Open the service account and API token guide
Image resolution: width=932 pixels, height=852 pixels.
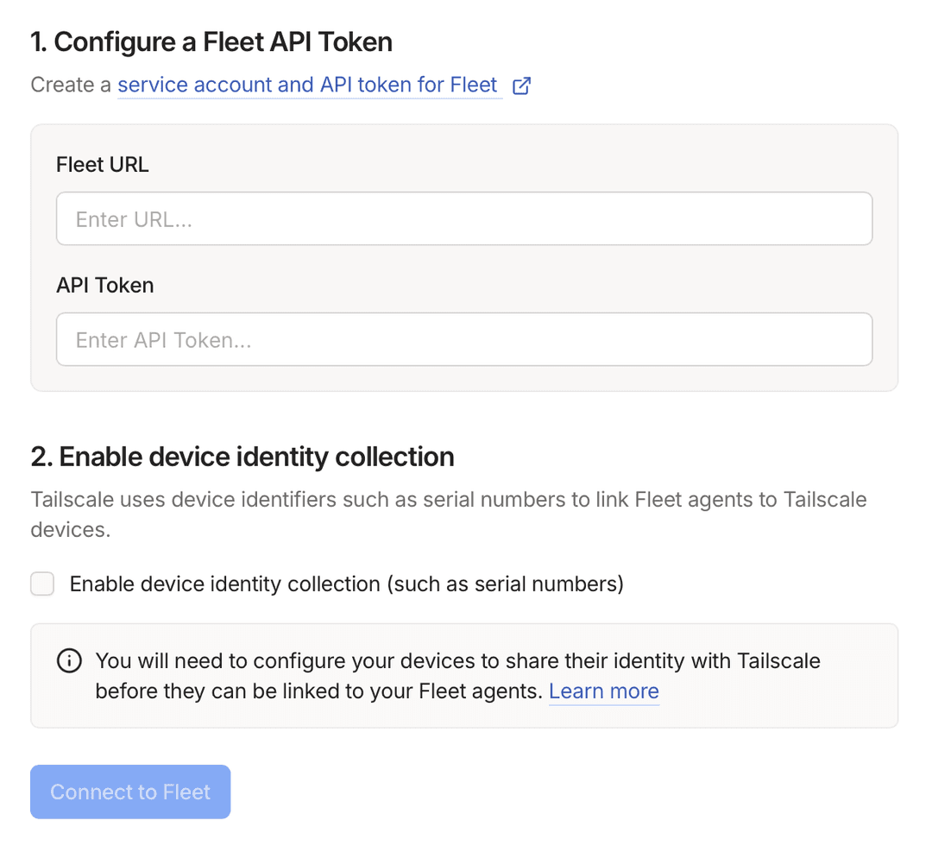309,85
